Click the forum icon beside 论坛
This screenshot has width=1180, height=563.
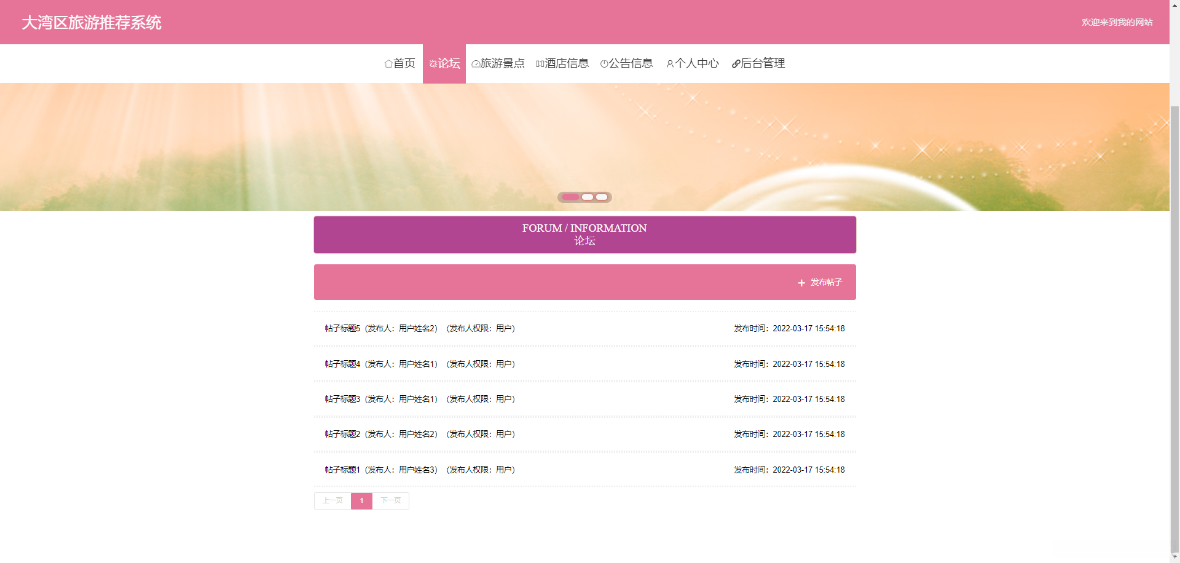pos(433,64)
